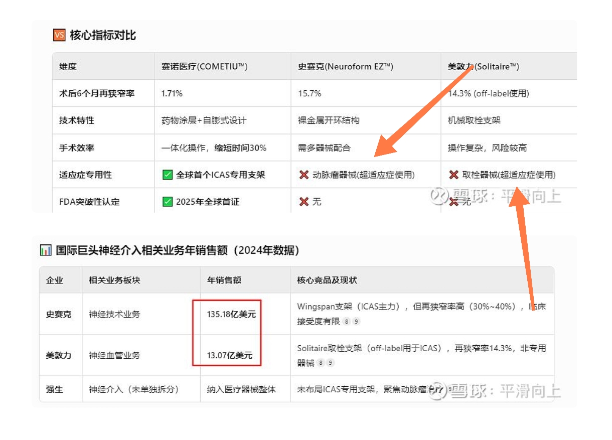Click the Wingspan支架 description text

pos(421,314)
